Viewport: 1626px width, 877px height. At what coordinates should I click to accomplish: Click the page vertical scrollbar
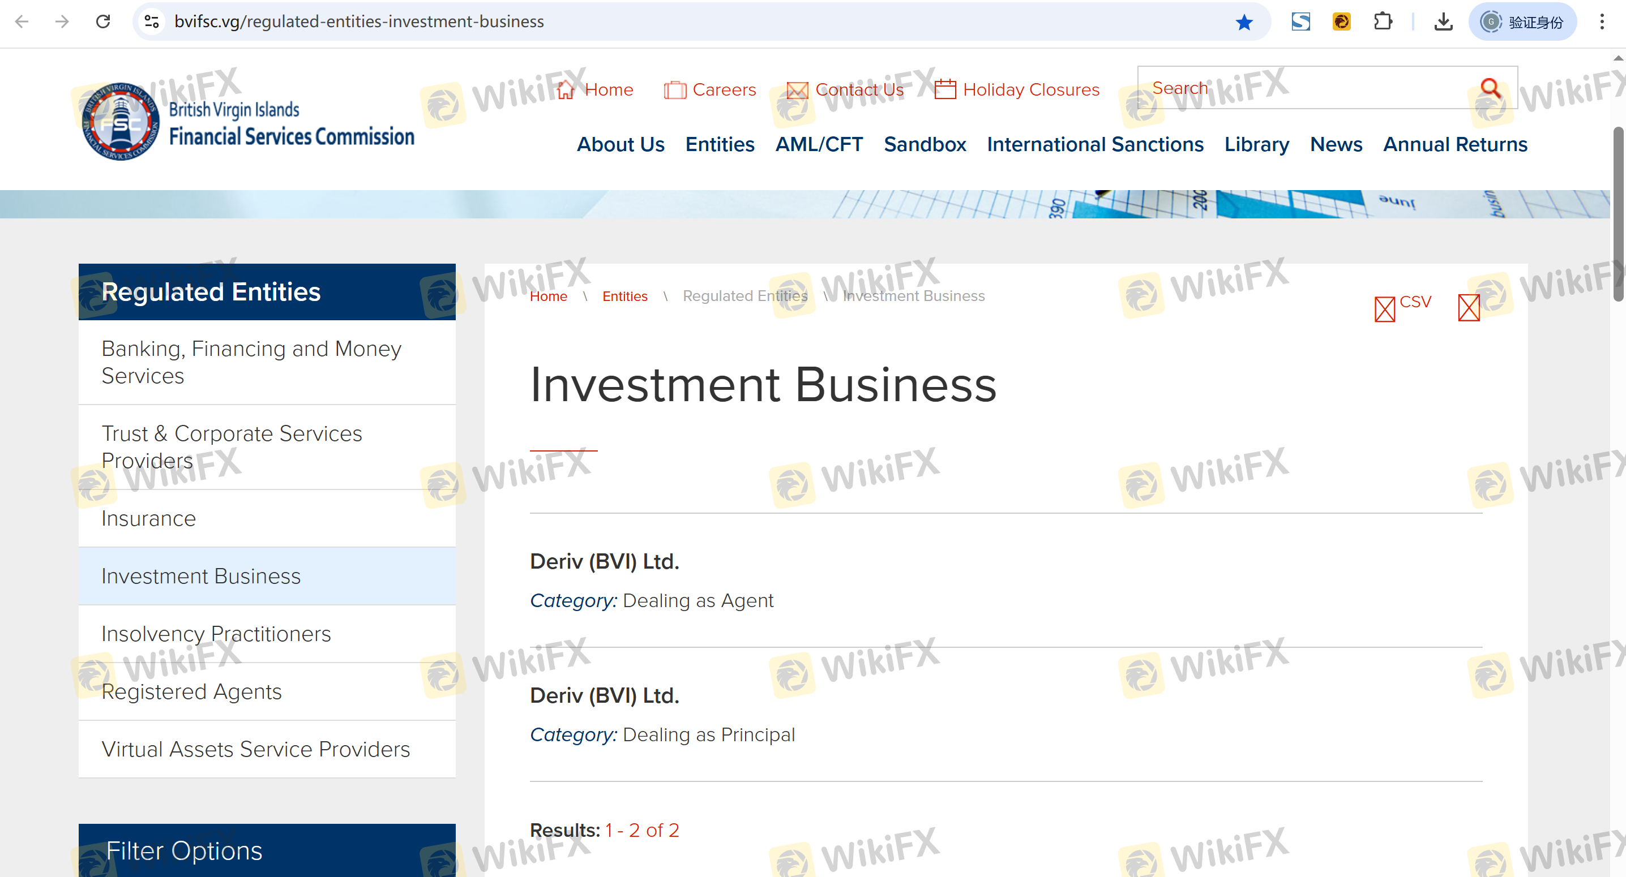(x=1618, y=214)
